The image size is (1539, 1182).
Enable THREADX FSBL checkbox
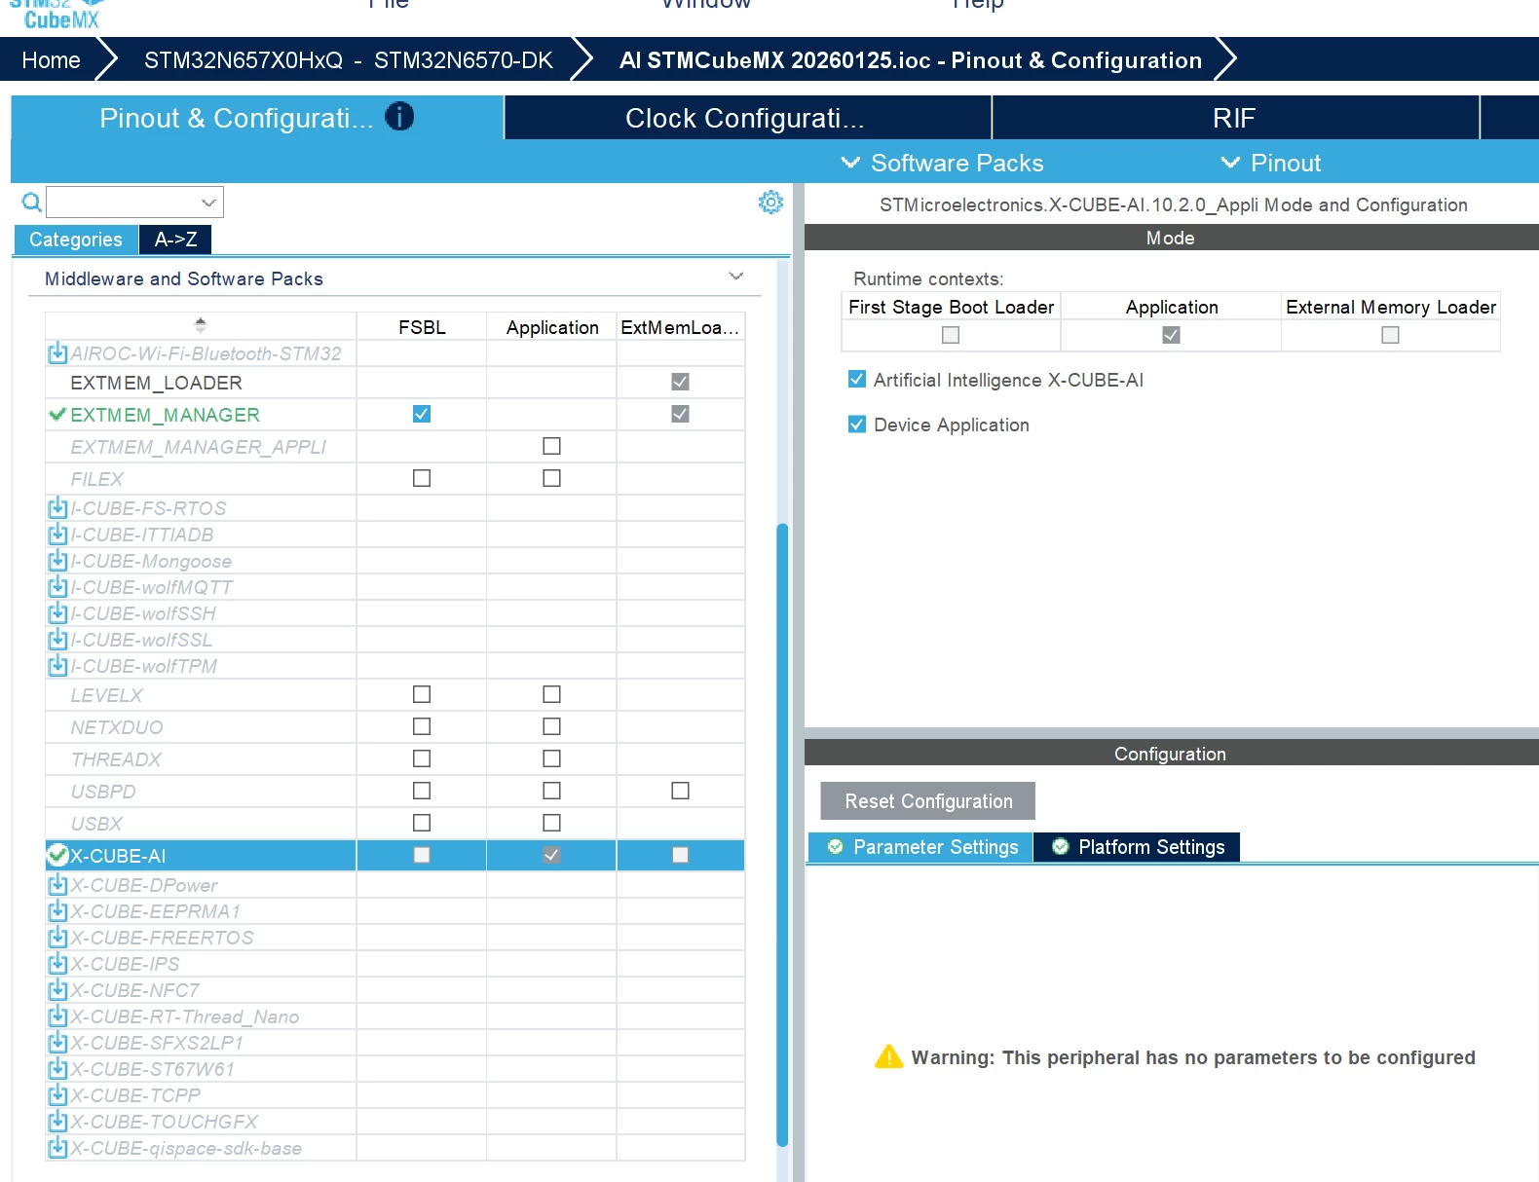(422, 758)
